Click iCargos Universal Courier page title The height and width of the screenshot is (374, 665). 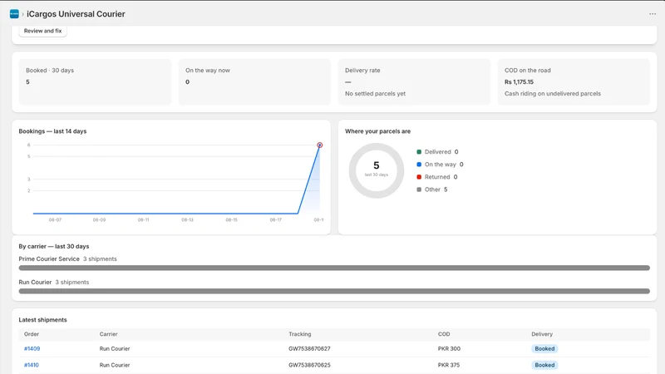[76, 14]
